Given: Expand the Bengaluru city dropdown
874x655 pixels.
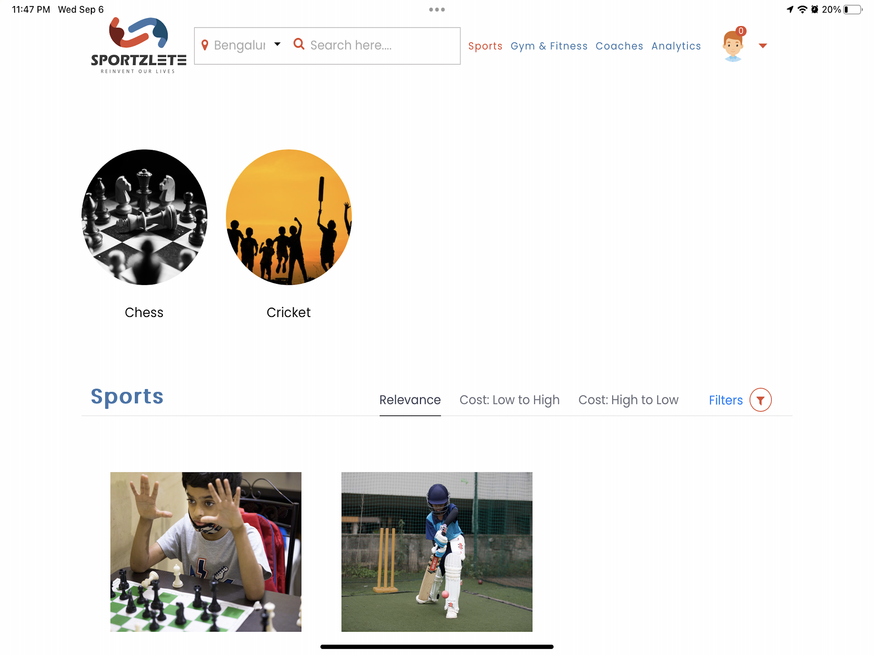Looking at the screenshot, I should coord(277,44).
